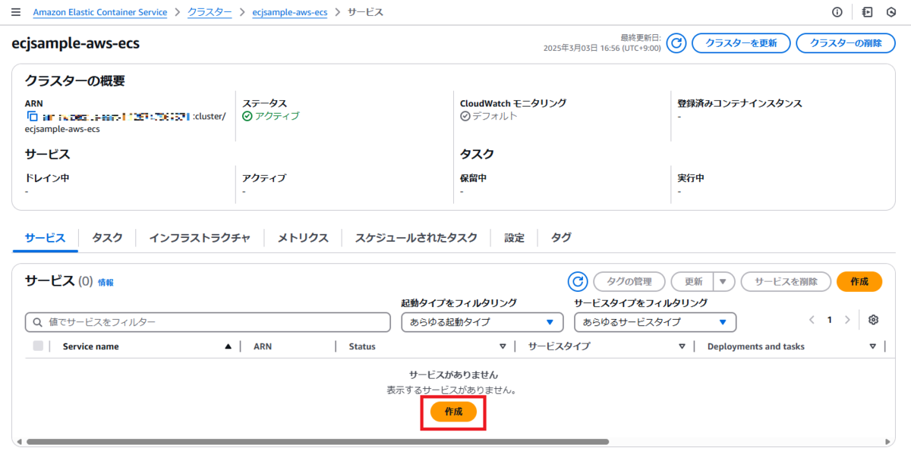This screenshot has width=911, height=451.
Task: Click クラスターの削除 button
Action: pyautogui.click(x=846, y=43)
